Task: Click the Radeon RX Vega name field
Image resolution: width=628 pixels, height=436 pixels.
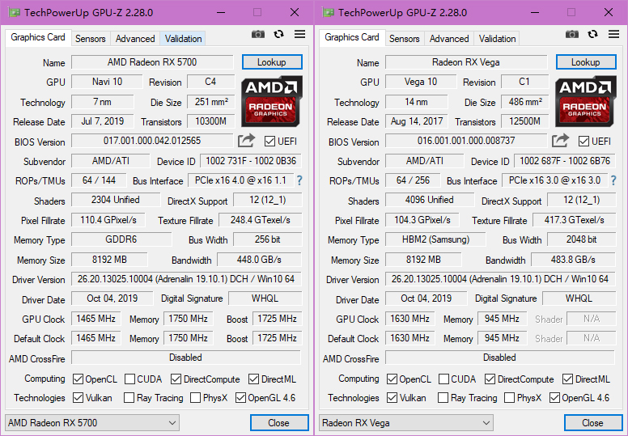Action: pos(466,62)
